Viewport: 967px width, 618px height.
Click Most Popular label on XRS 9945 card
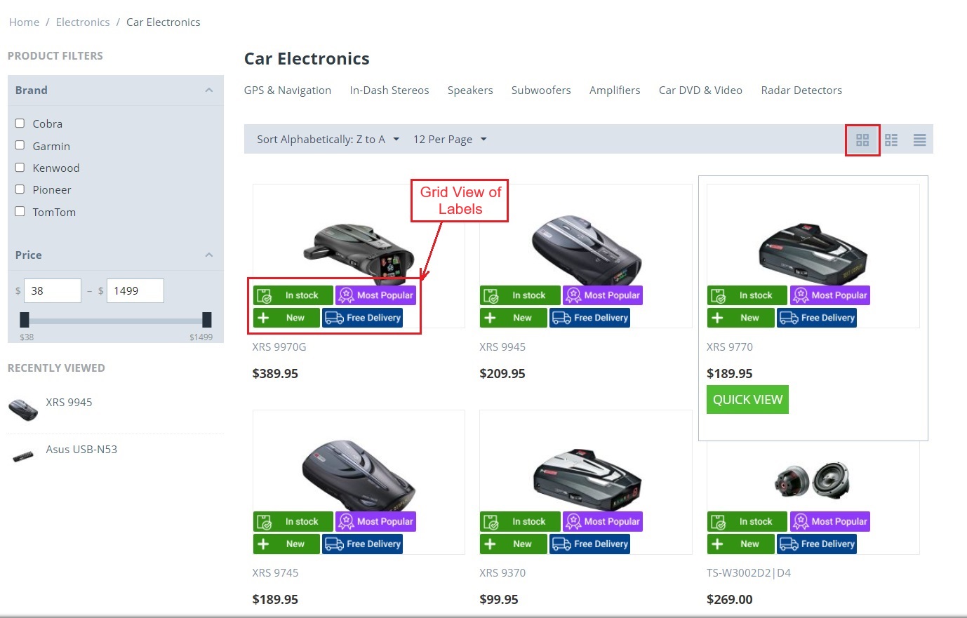tap(603, 295)
